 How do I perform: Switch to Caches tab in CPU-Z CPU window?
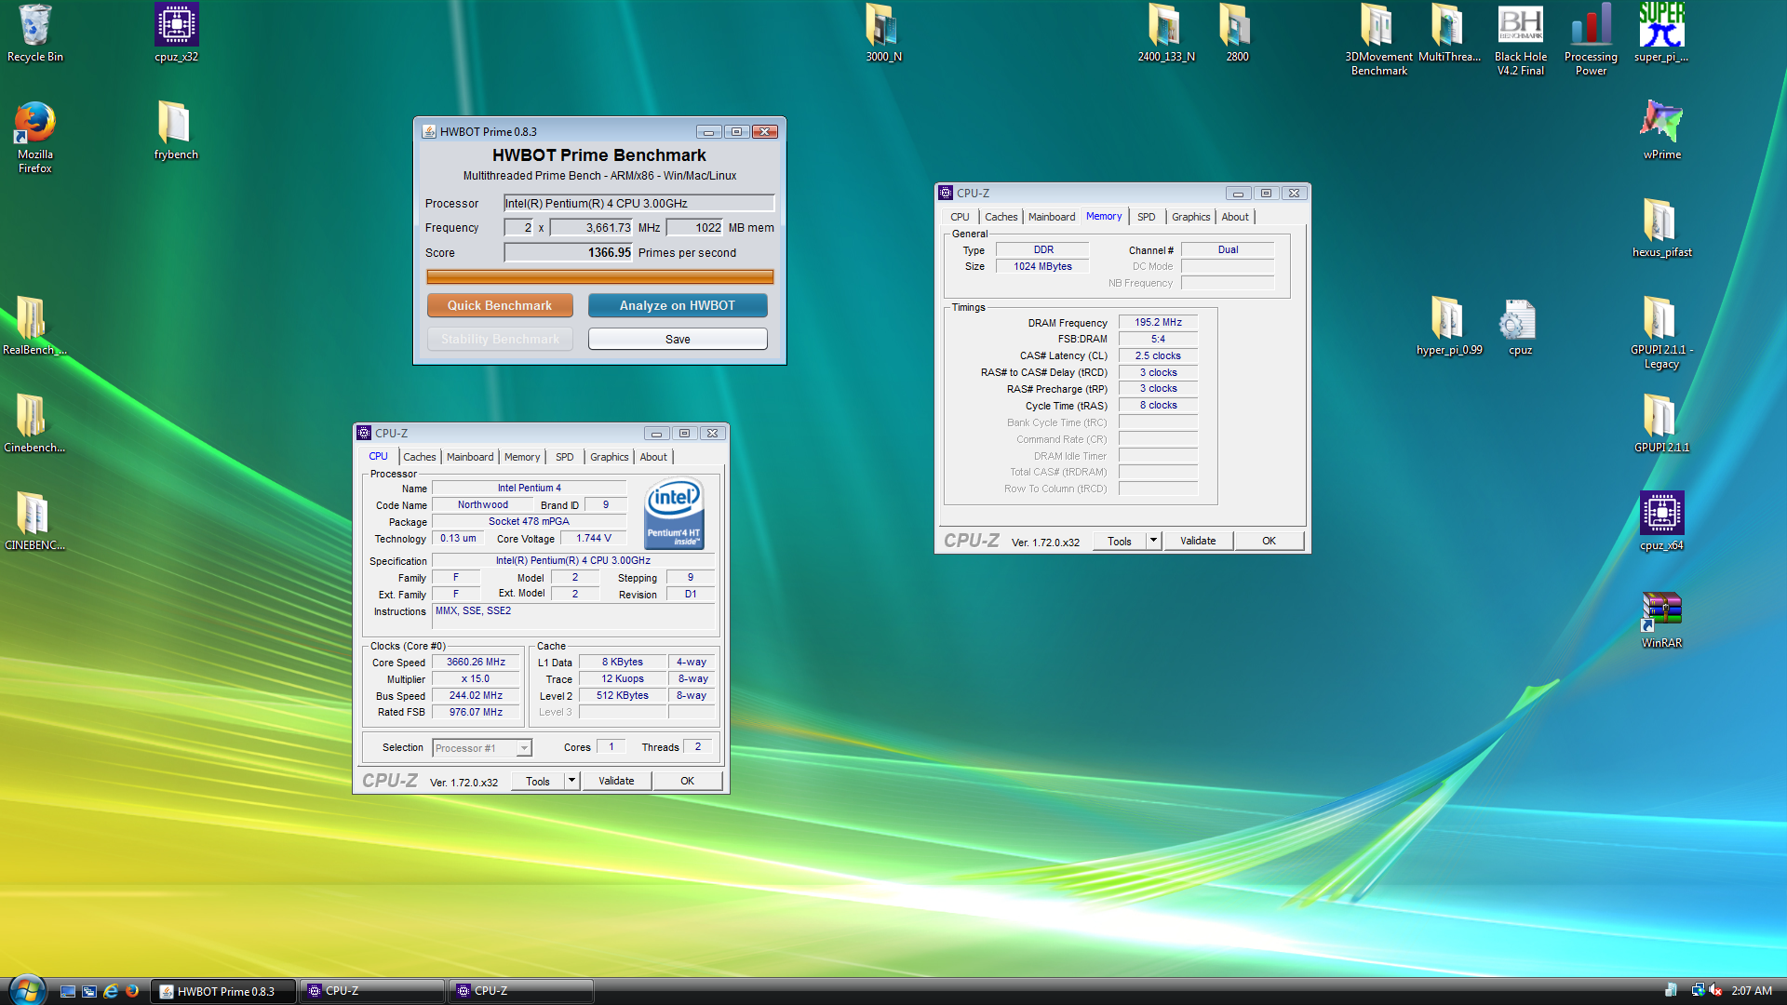pos(419,457)
